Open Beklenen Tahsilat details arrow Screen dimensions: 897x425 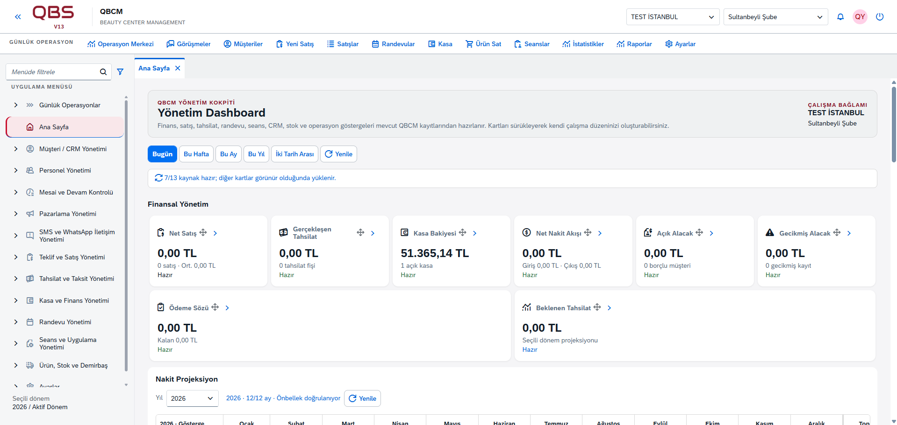[609, 308]
